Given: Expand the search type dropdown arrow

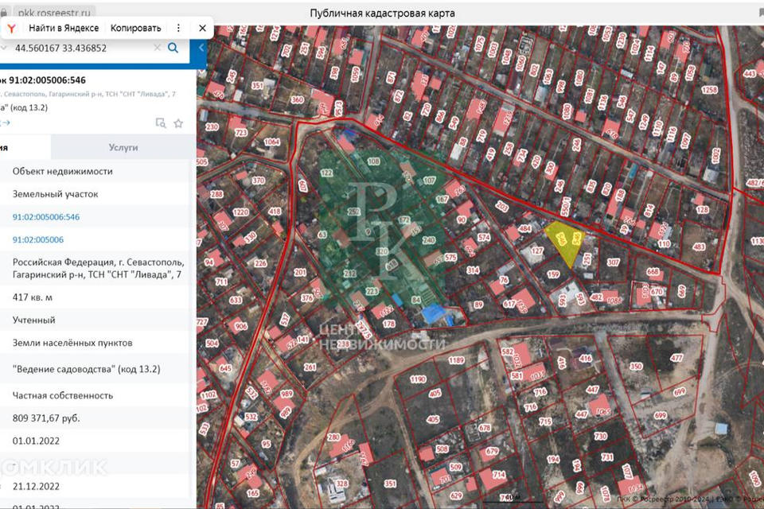Looking at the screenshot, I should (x=4, y=48).
